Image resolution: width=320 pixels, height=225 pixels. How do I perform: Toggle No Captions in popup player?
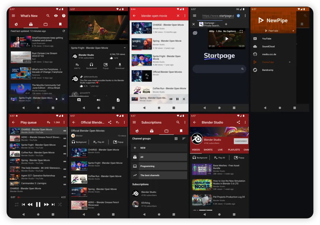229,31
